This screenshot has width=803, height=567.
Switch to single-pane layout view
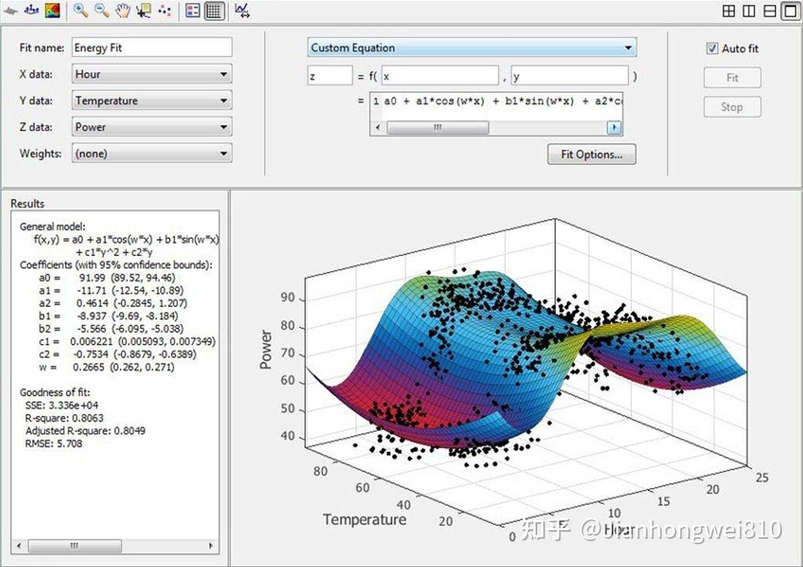click(788, 11)
